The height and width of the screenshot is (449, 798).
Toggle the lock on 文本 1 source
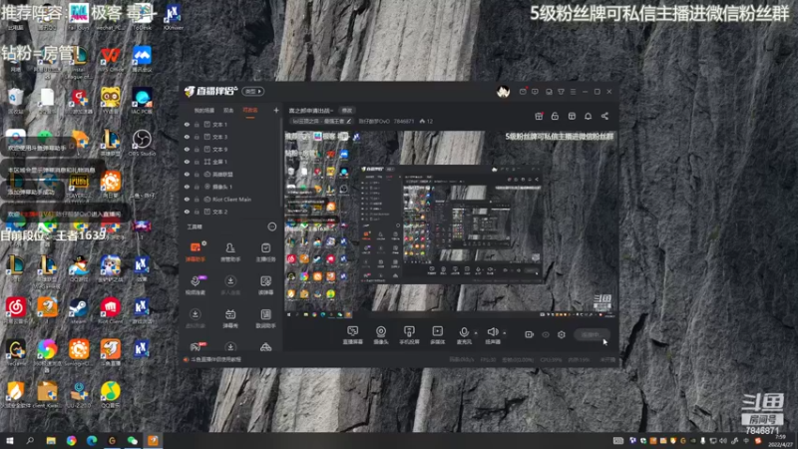coord(197,124)
